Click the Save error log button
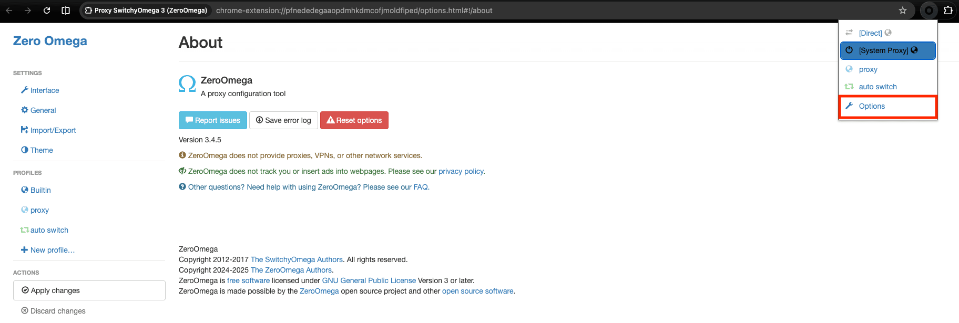 coord(283,120)
